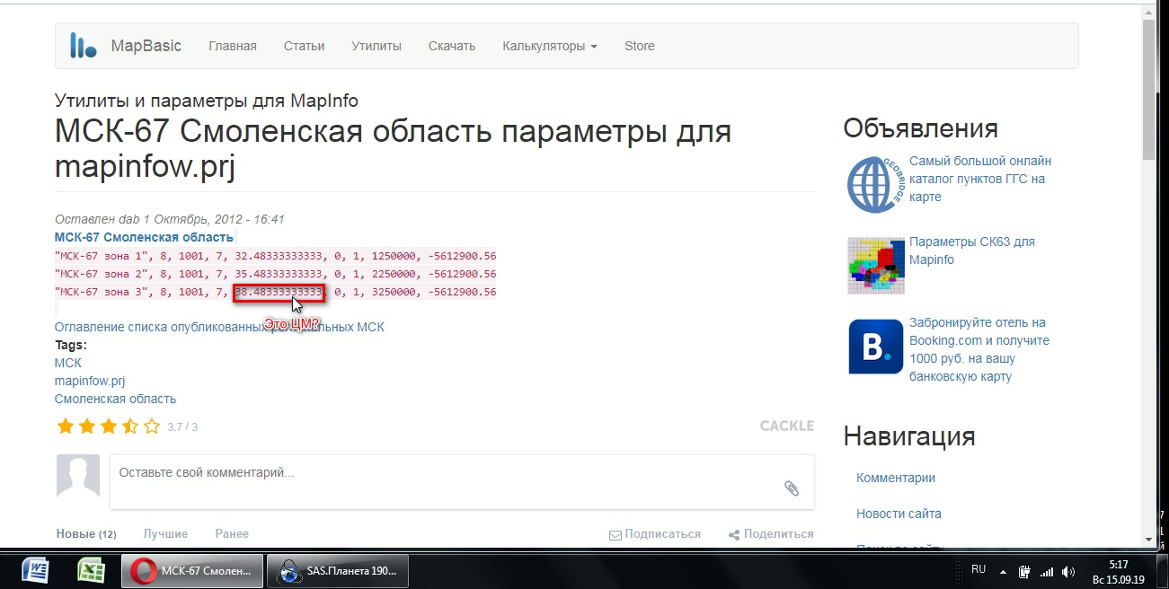
Task: Click the Booking.com B icon
Action: (x=874, y=347)
